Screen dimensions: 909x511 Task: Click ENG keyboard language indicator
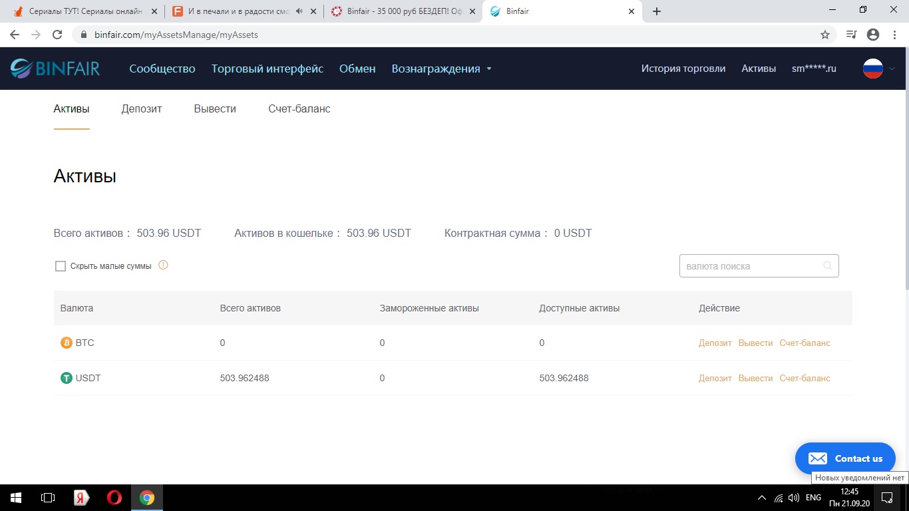point(813,498)
